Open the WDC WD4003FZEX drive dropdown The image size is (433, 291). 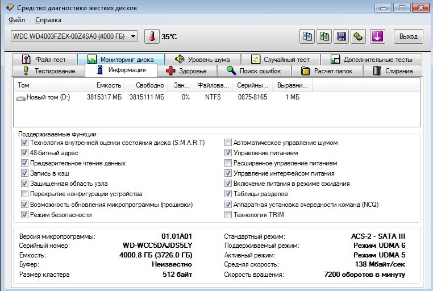click(x=74, y=36)
